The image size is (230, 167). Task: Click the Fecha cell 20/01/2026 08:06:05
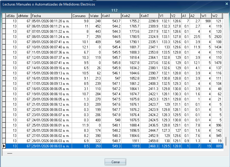51,99
